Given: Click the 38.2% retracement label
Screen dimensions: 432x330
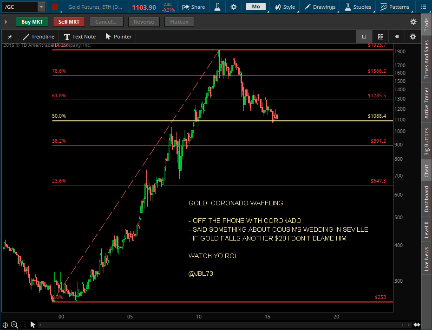Looking at the screenshot, I should point(59,141).
